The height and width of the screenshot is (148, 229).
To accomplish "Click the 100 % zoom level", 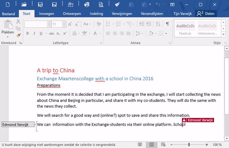I will click(x=217, y=145).
